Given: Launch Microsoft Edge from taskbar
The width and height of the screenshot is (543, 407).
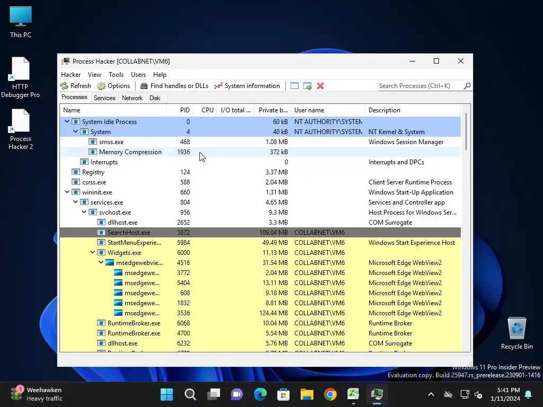Looking at the screenshot, I should 260,394.
